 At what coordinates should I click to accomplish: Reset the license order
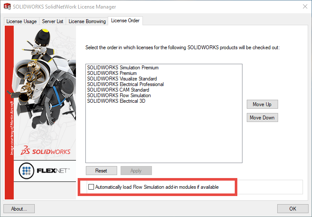(101, 171)
